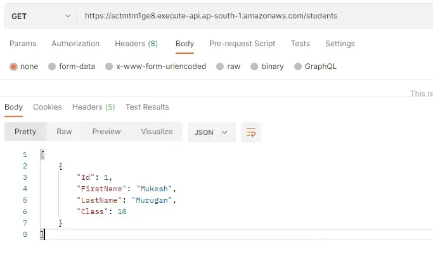
Task: Click the Class value 10
Action: (x=122, y=212)
